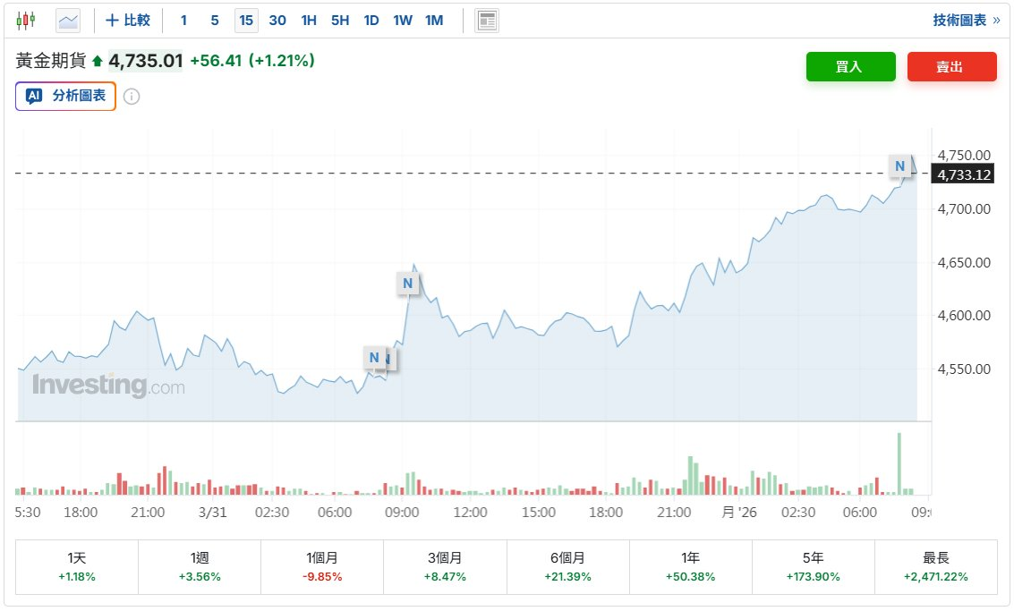
Task: Open 技術圖表 advanced chart link
Action: pyautogui.click(x=965, y=20)
